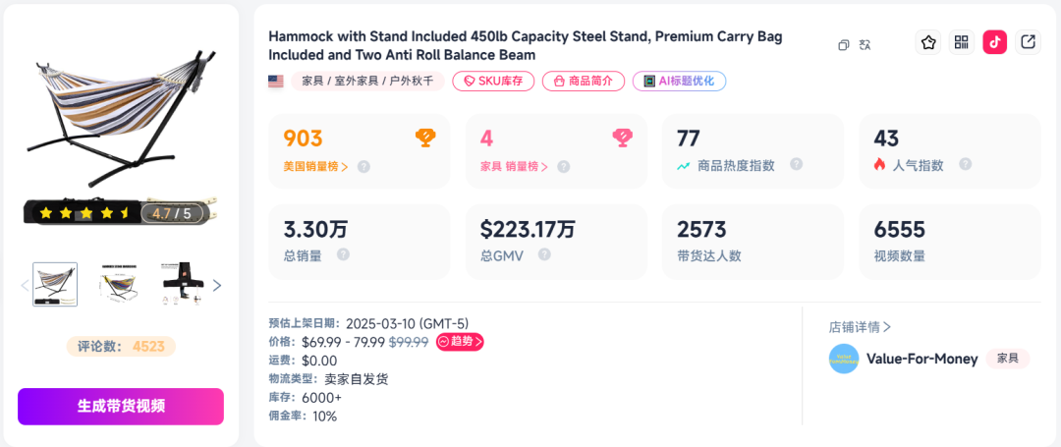Click the copy title icon
Viewport: 1061px width, 447px height.
(843, 45)
